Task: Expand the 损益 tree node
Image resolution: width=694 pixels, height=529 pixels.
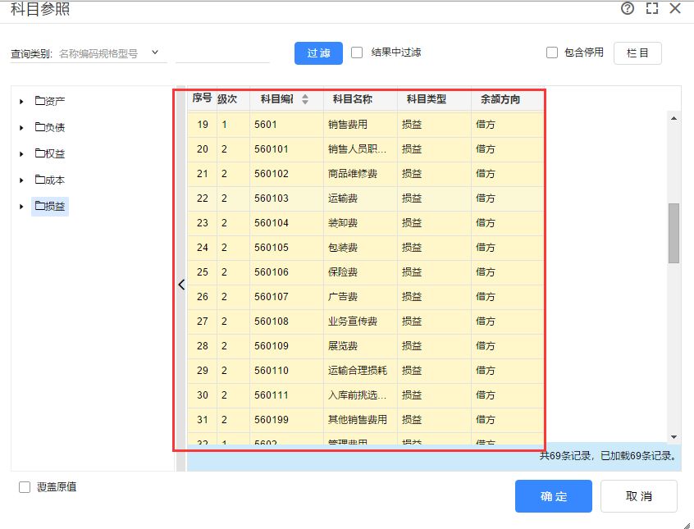Action: 21,207
